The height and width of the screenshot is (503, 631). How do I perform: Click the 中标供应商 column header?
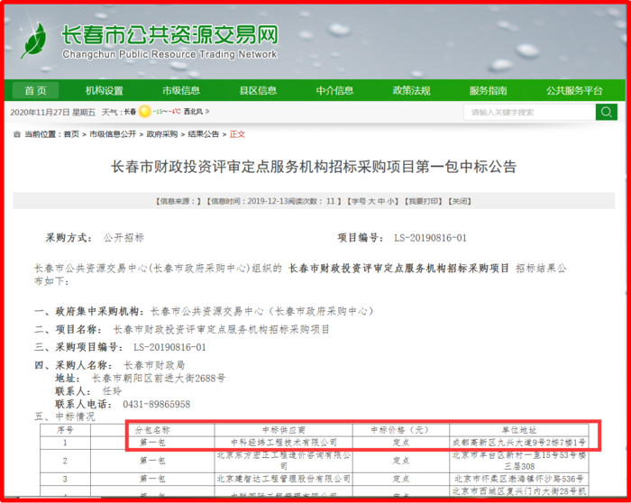click(283, 430)
